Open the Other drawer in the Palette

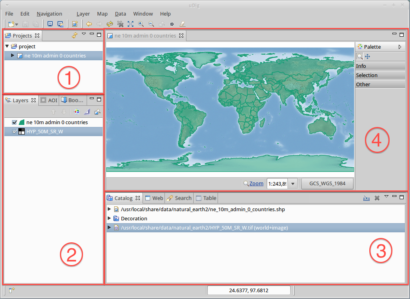point(380,84)
